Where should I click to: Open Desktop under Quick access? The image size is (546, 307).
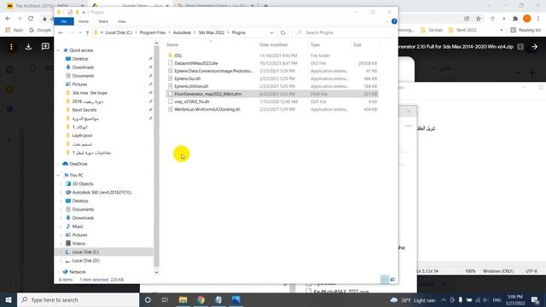[80, 59]
